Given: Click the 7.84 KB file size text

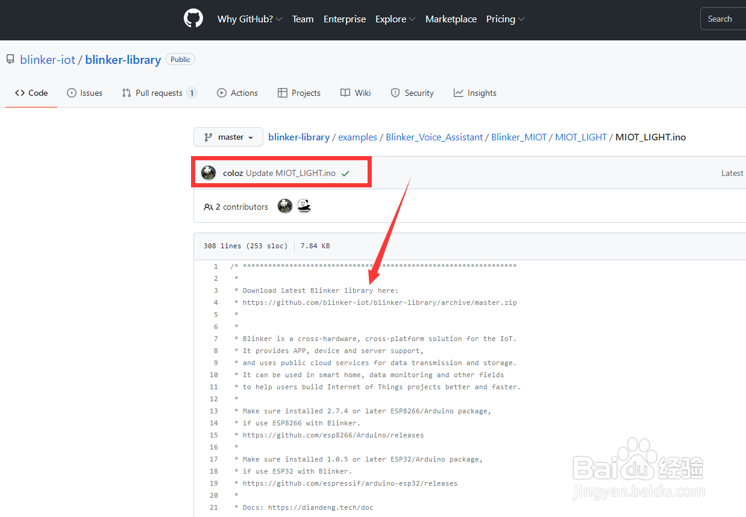Looking at the screenshot, I should tap(315, 246).
